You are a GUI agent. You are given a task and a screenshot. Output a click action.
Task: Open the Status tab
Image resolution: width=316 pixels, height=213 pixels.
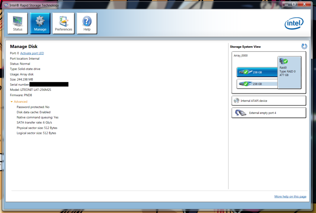click(x=18, y=23)
